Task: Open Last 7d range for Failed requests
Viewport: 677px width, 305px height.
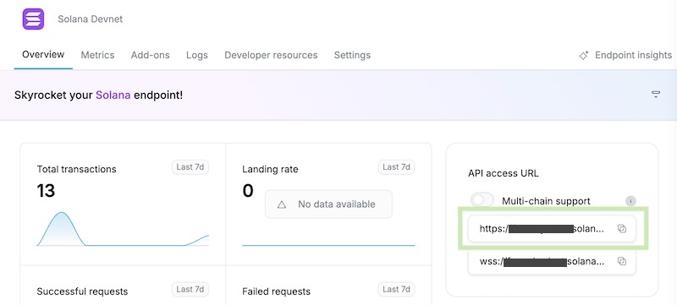Action: coord(396,289)
